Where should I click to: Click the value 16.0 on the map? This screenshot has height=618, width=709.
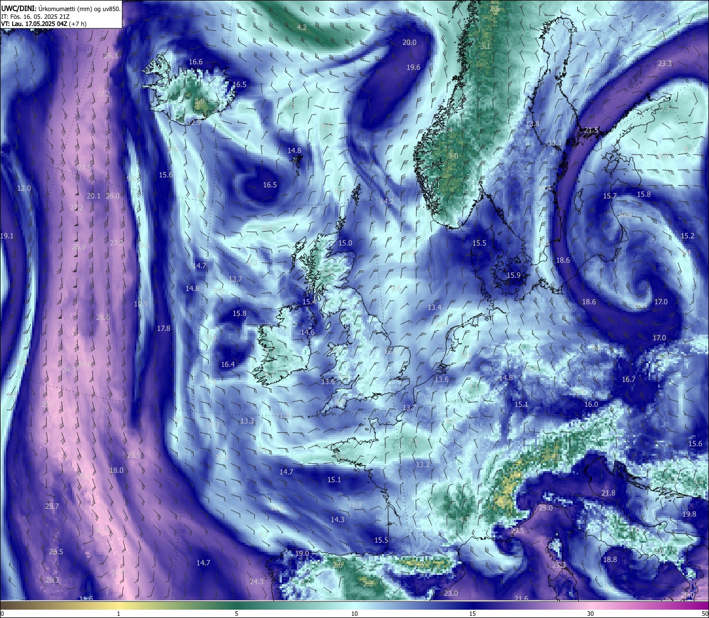point(591,405)
